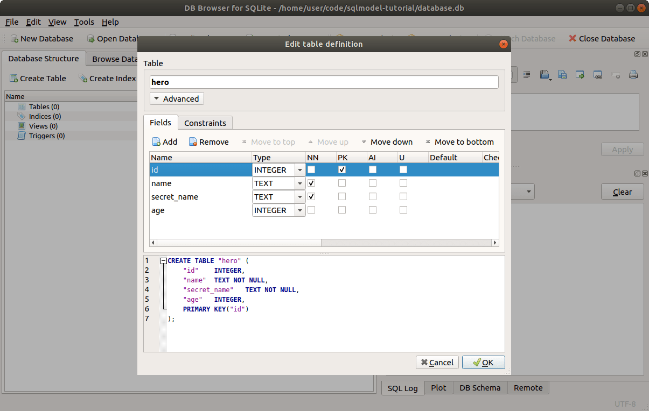Remove the selected field

click(208, 141)
